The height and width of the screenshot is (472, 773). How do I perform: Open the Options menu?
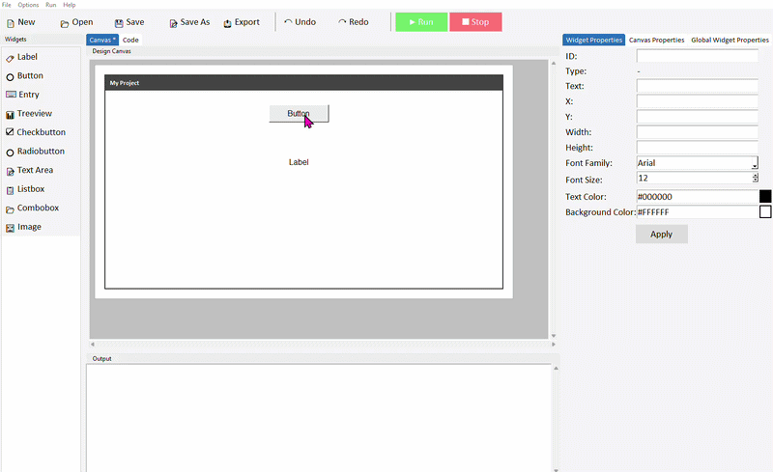tap(28, 5)
